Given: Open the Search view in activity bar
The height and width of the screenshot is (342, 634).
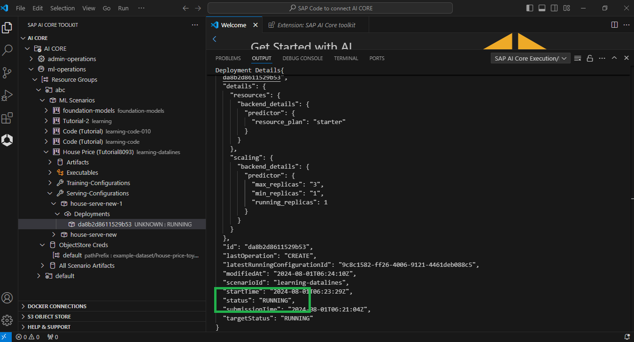Looking at the screenshot, I should [x=7, y=50].
